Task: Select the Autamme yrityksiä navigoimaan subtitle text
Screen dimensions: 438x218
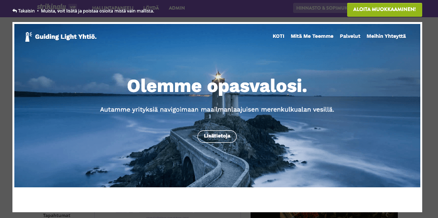Action: pos(217,110)
